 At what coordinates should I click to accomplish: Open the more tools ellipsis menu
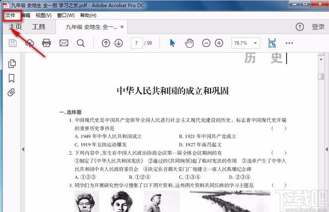tap(289, 43)
